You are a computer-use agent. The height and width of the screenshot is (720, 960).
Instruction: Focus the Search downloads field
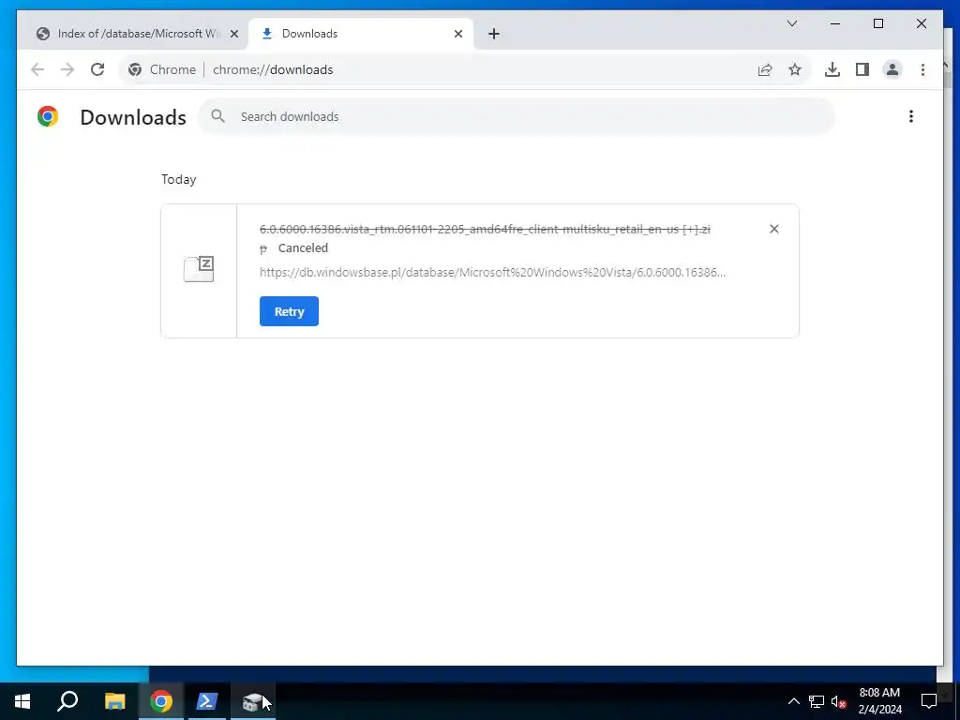click(517, 116)
